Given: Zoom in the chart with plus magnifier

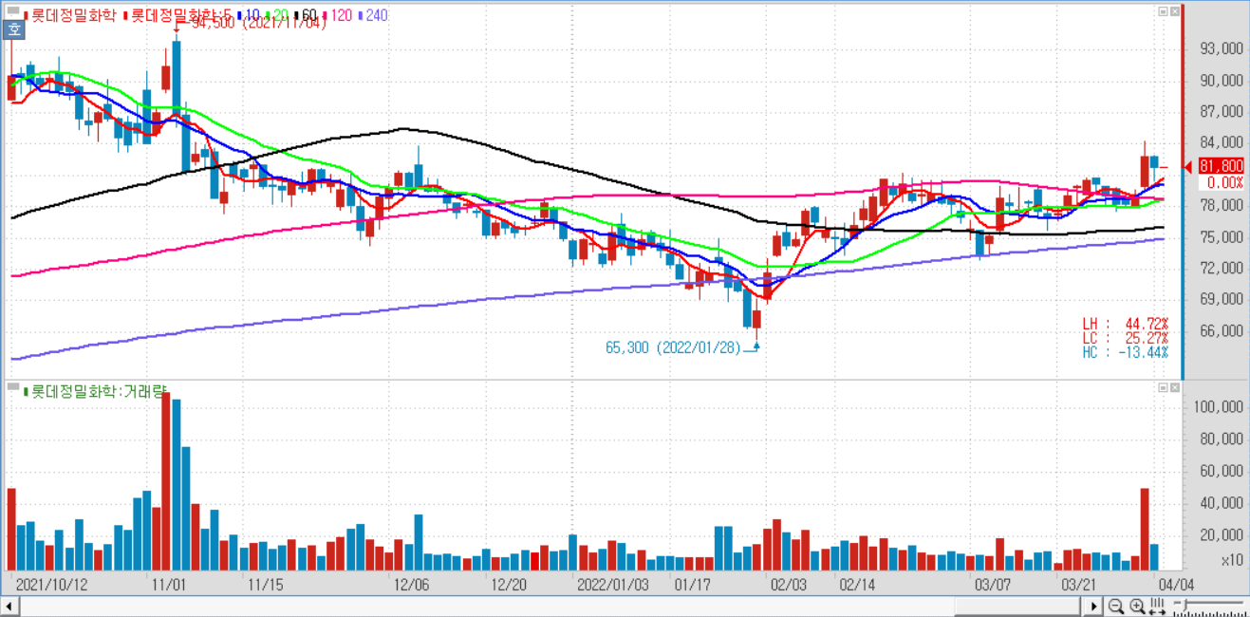Looking at the screenshot, I should (x=1137, y=606).
